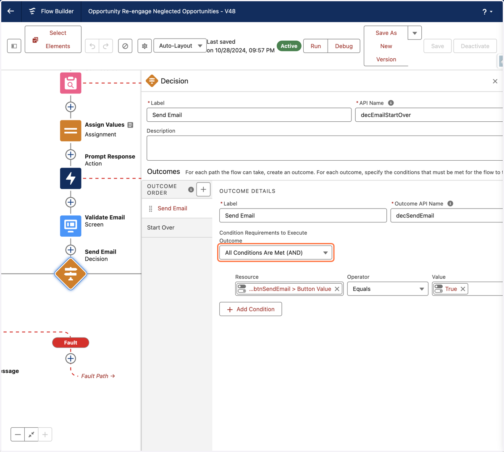
Task: Follow the Fault Path link
Action: pos(98,376)
